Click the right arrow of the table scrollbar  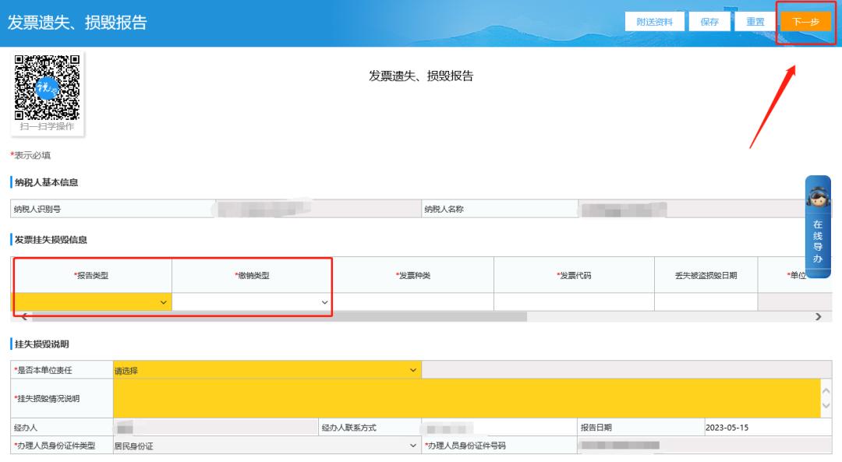point(818,316)
